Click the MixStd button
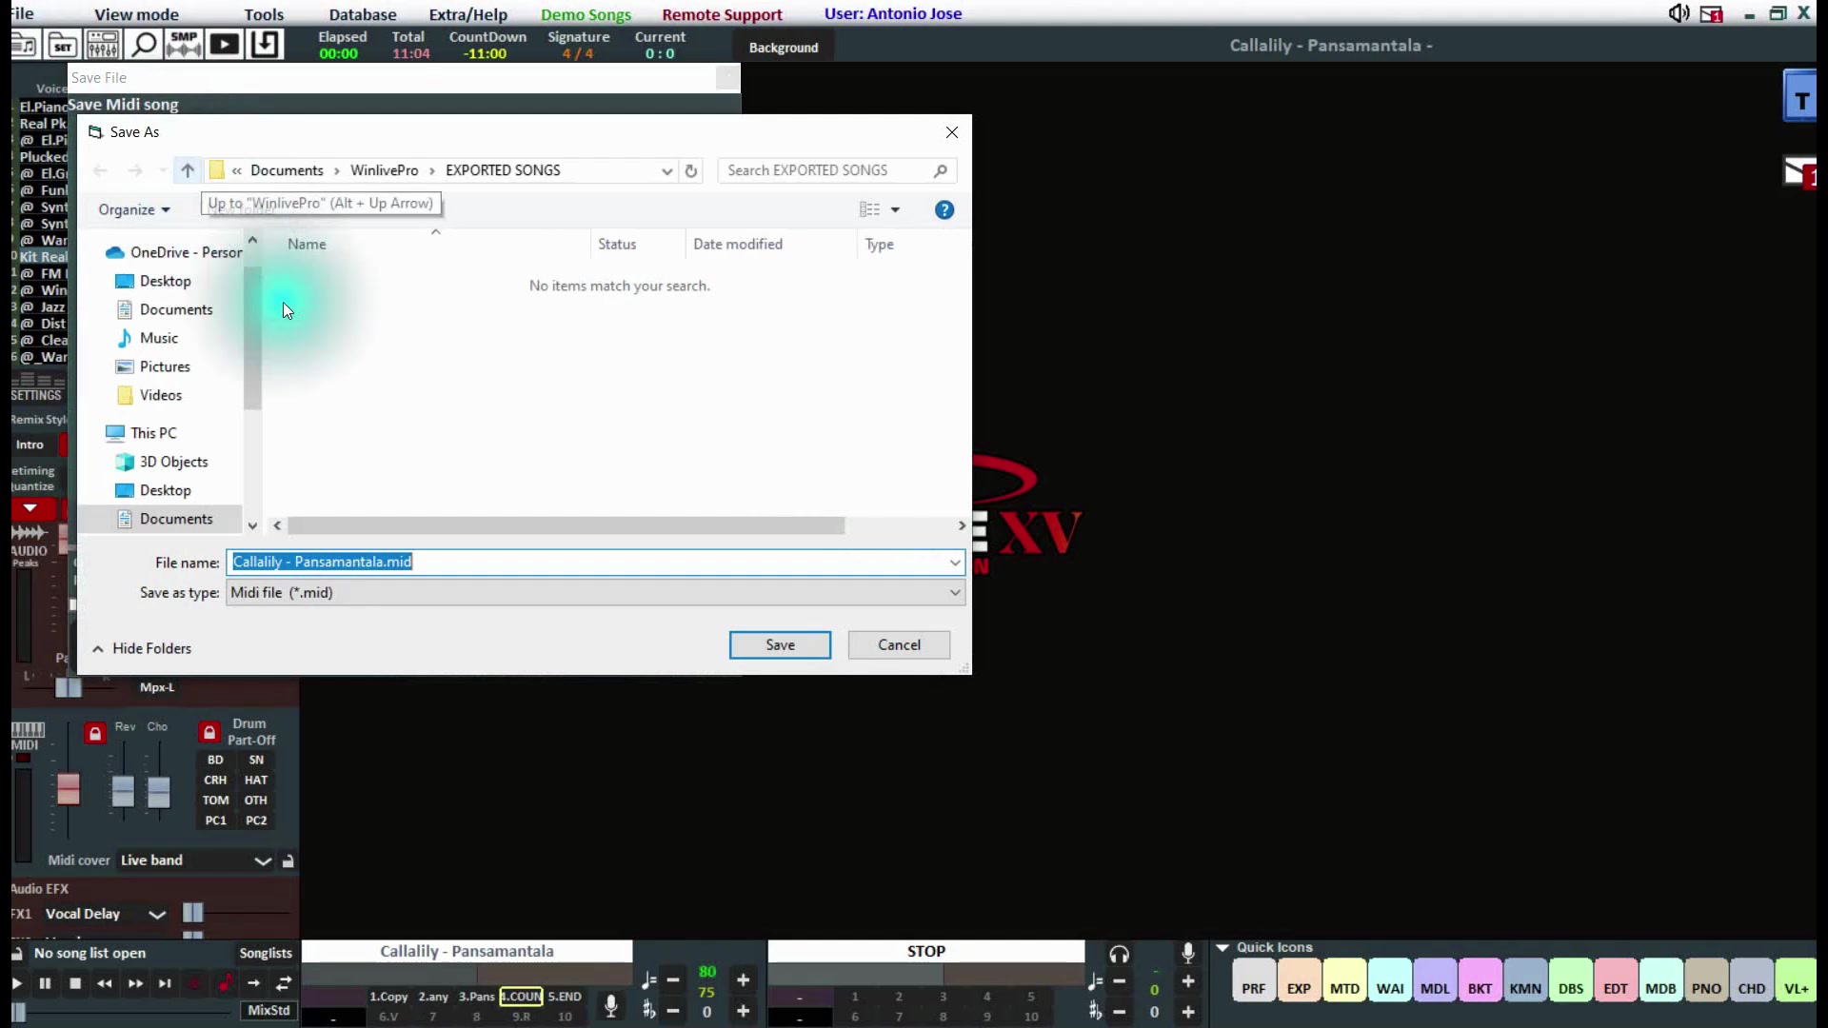Image resolution: width=1828 pixels, height=1028 pixels. [268, 1011]
